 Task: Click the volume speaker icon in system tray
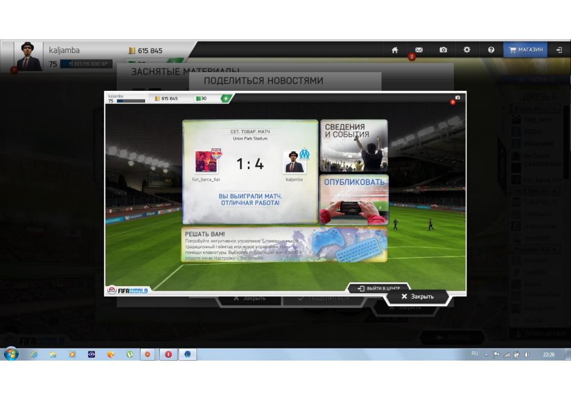(x=526, y=355)
